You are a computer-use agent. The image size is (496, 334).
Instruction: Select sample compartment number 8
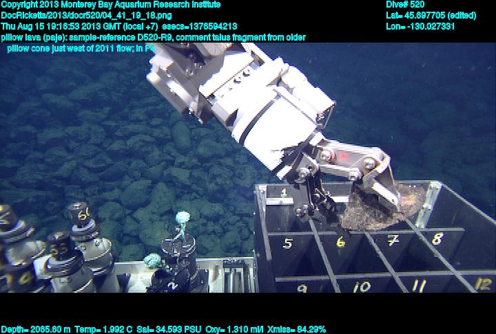pos(437,239)
